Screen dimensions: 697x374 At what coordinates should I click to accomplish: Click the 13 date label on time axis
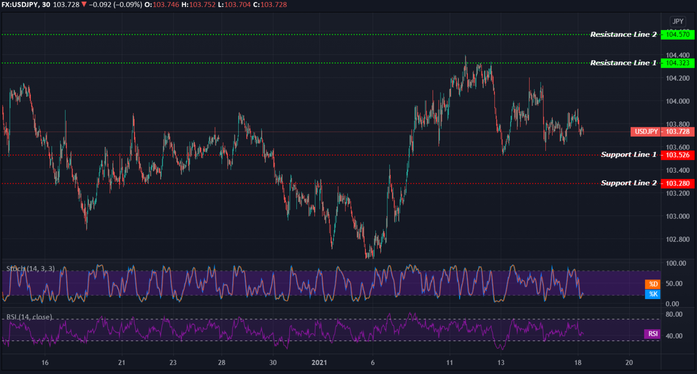[x=501, y=362]
